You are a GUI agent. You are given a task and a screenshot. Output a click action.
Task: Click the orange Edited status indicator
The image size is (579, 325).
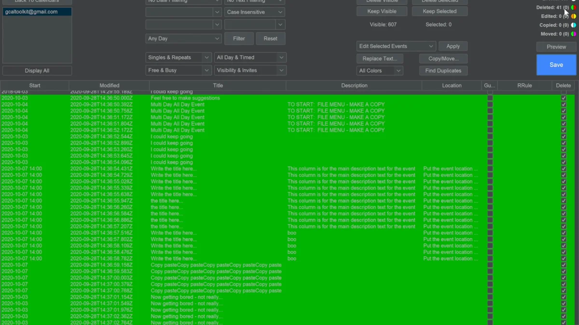coord(574,16)
